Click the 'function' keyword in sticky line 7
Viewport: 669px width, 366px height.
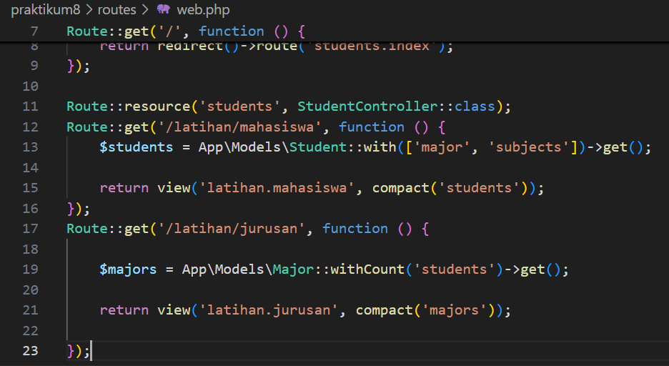(x=232, y=31)
